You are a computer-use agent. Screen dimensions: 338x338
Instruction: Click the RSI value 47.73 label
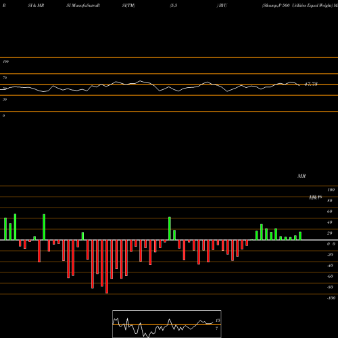(x=311, y=84)
